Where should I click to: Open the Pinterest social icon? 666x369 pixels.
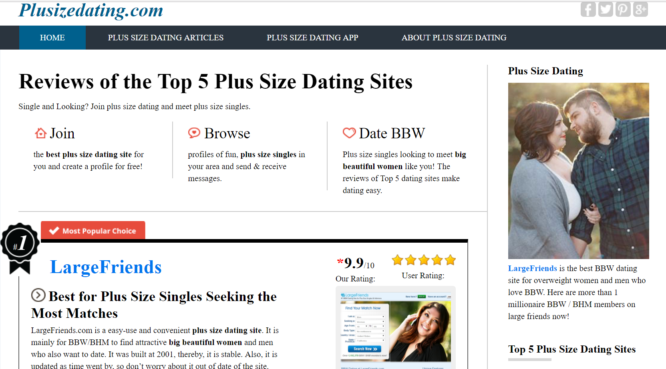(623, 9)
